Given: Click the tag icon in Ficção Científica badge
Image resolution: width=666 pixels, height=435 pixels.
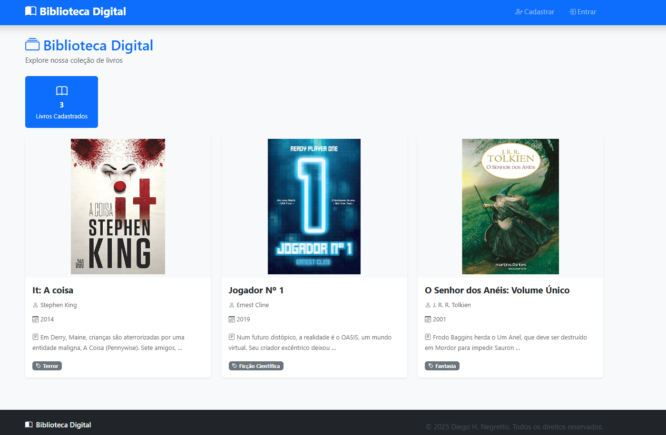Looking at the screenshot, I should pyautogui.click(x=235, y=366).
